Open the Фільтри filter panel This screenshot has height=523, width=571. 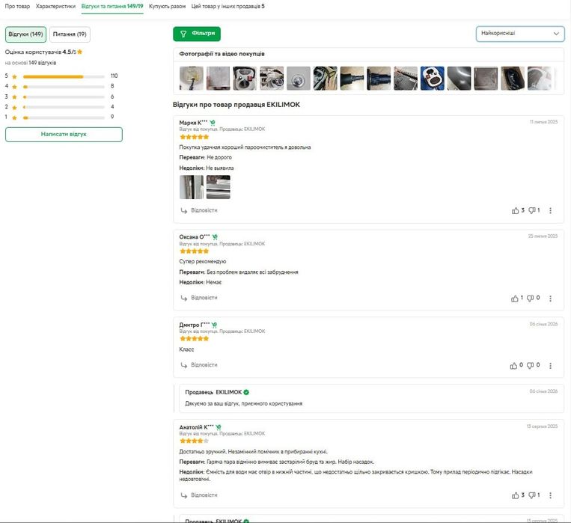click(x=197, y=34)
